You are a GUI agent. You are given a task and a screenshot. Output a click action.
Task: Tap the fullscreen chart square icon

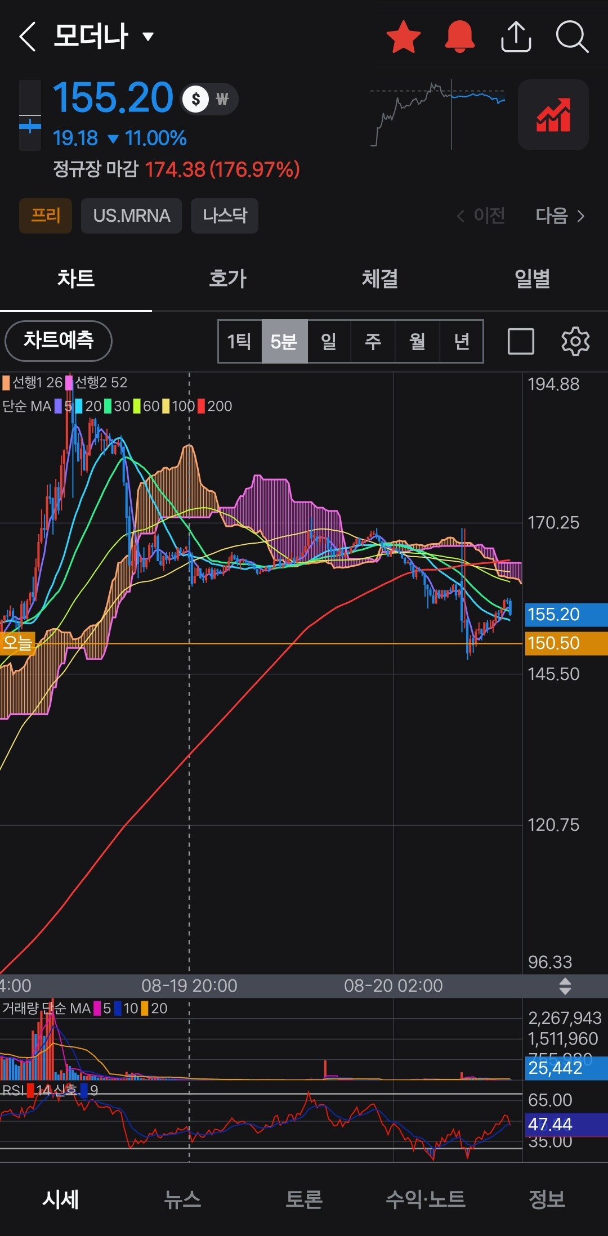[521, 341]
